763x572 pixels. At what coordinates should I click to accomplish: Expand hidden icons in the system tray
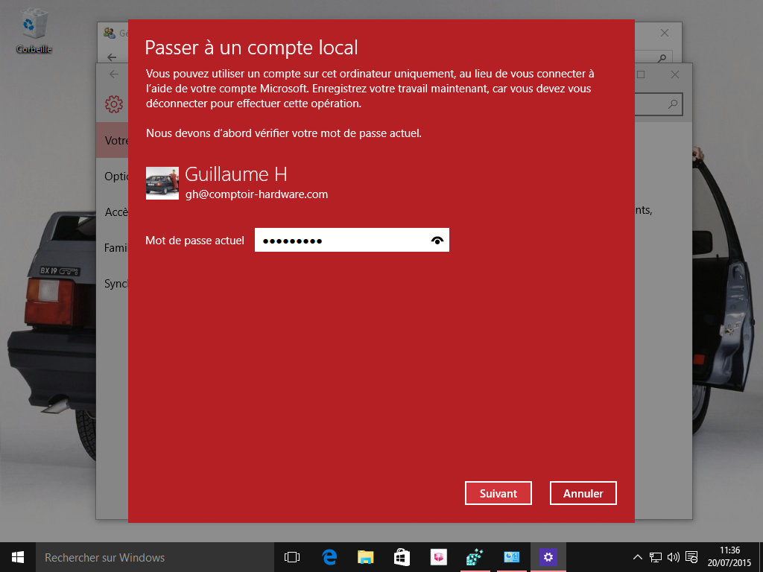[637, 556]
